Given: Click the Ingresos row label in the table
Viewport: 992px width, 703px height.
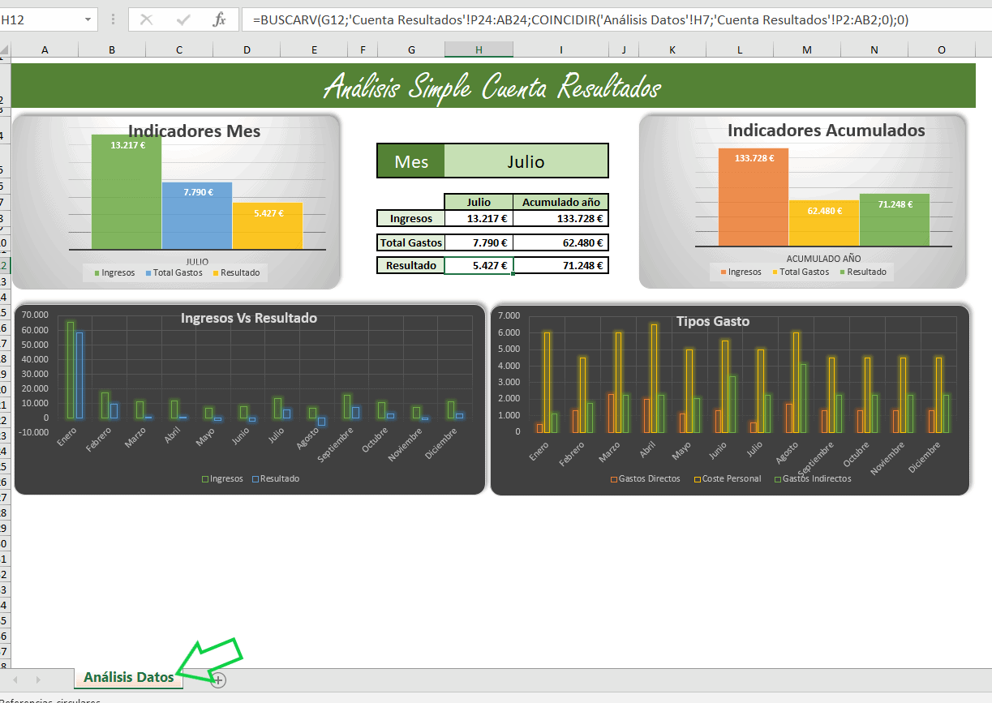Looking at the screenshot, I should pyautogui.click(x=411, y=218).
